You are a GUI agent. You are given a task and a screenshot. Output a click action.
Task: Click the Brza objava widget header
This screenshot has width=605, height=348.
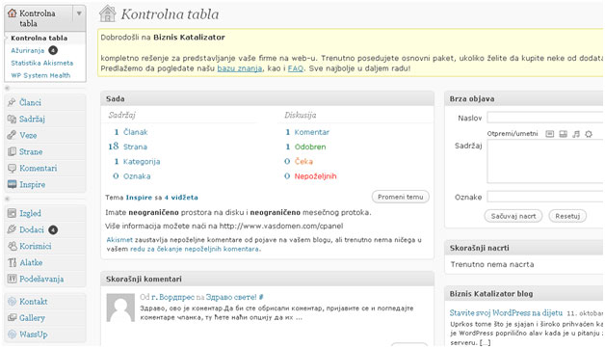pyautogui.click(x=524, y=99)
